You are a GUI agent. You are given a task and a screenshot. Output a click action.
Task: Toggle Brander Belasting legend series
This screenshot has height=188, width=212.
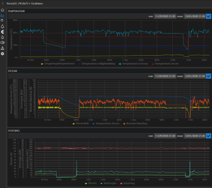coord(135,123)
